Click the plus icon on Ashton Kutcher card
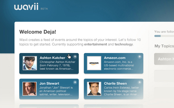Image resolution: width=174 pixels, height=108 pixels. (75, 57)
